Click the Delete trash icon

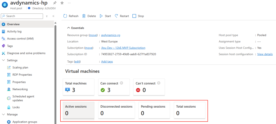click(84, 16)
